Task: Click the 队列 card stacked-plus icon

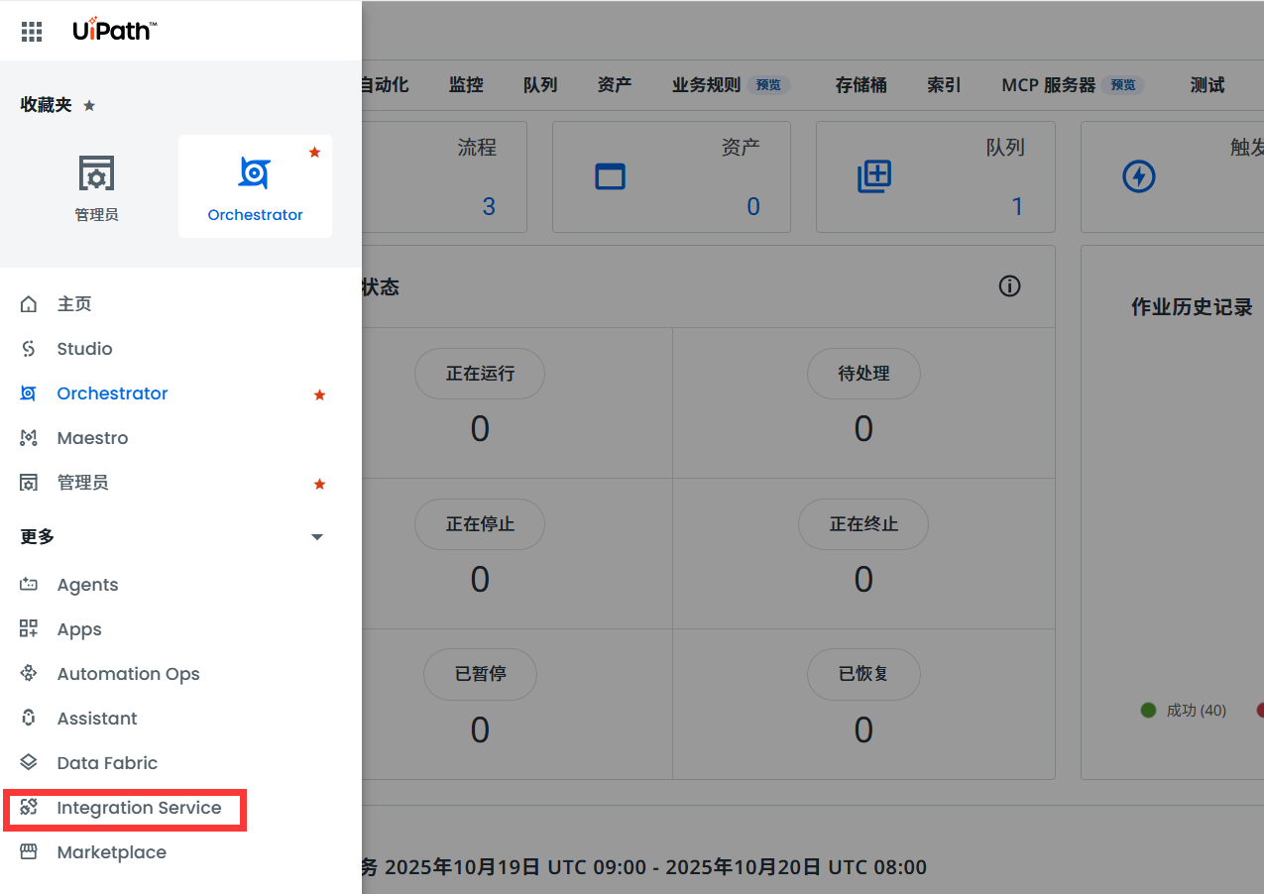Action: (874, 176)
